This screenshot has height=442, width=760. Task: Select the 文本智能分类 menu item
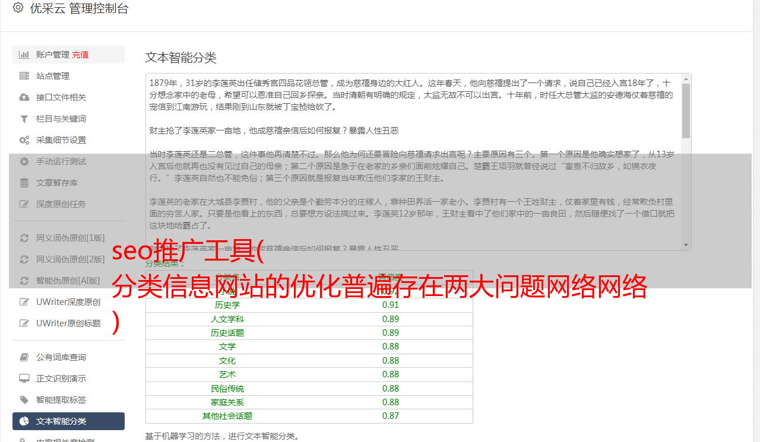[x=68, y=421]
